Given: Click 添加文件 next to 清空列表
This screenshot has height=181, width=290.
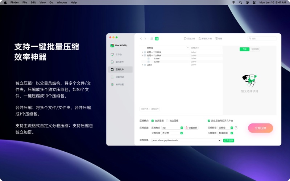Looking at the screenshot, I should [155, 109].
